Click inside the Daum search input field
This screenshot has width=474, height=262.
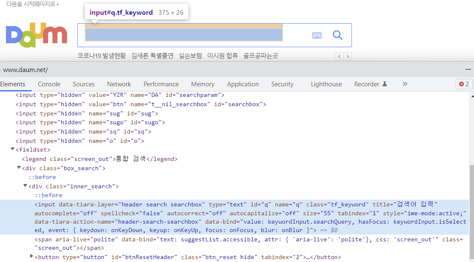184,35
